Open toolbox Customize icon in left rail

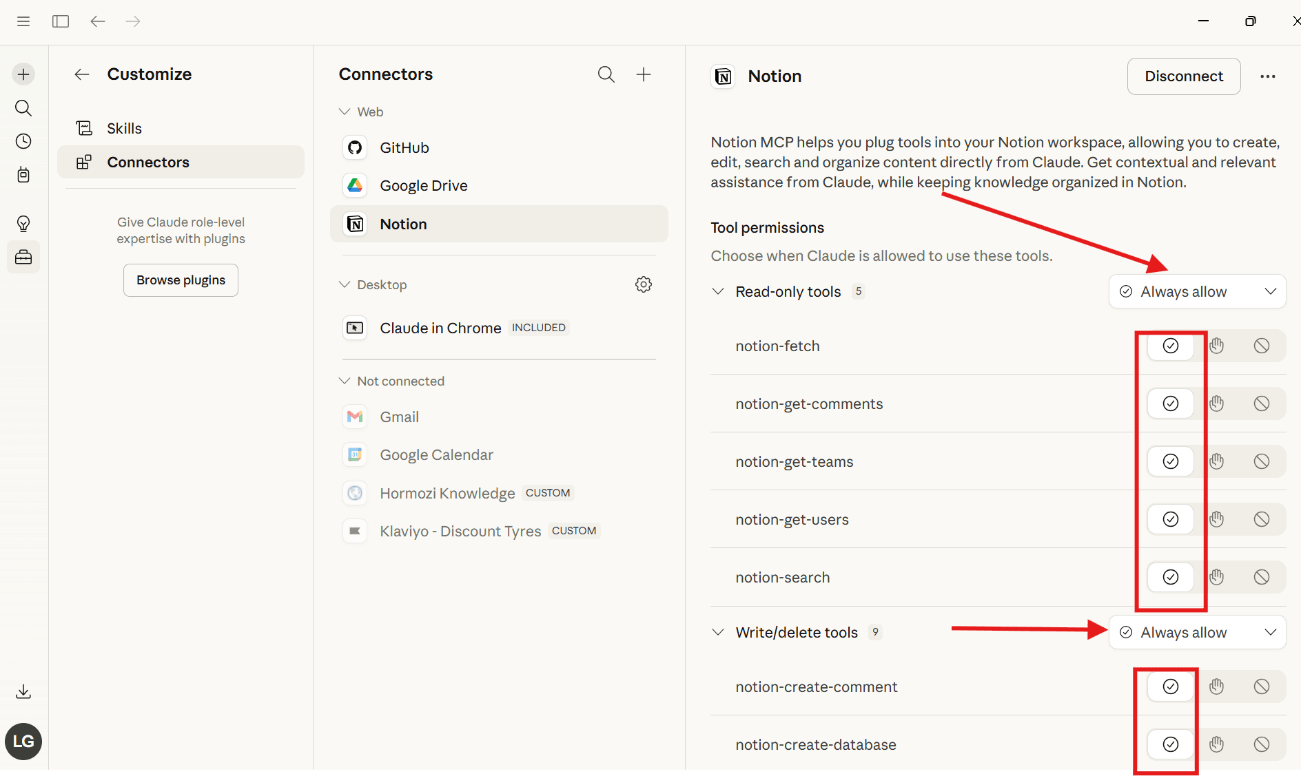click(x=23, y=258)
